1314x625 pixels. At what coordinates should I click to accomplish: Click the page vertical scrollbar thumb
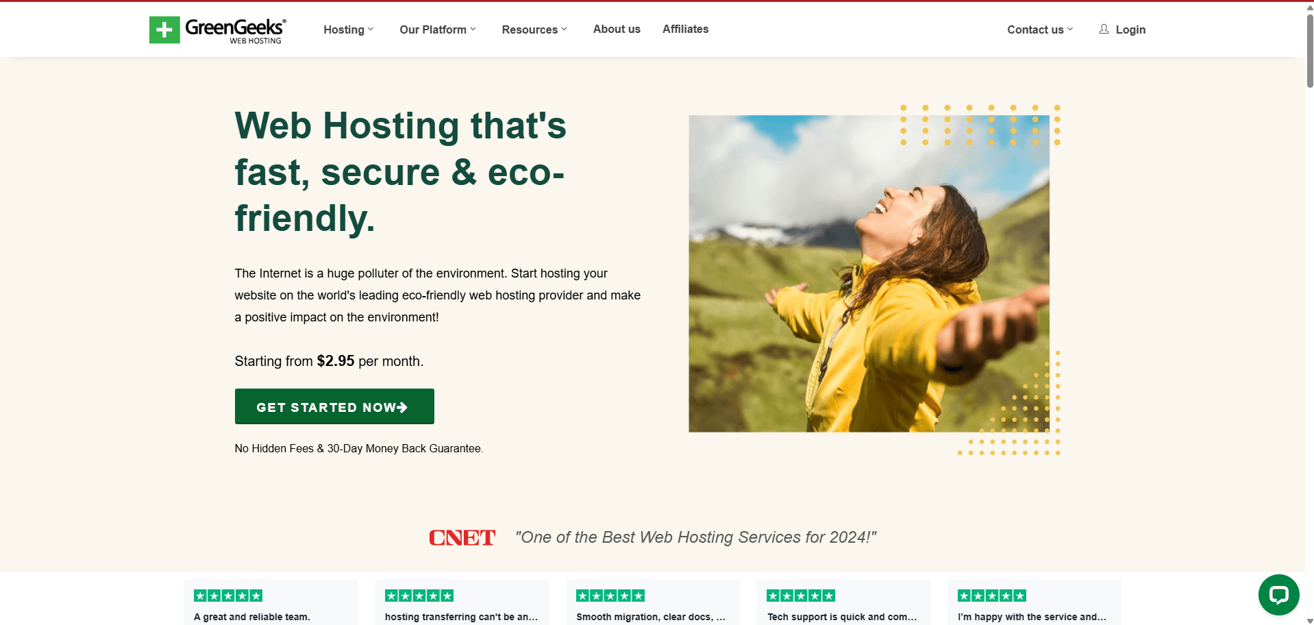(1309, 51)
